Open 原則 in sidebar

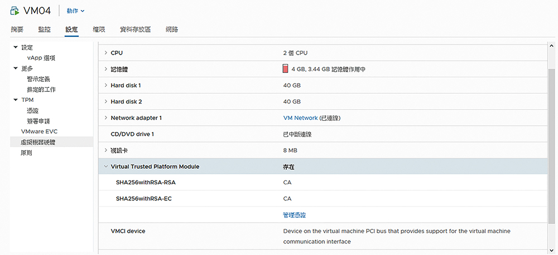tap(27, 153)
